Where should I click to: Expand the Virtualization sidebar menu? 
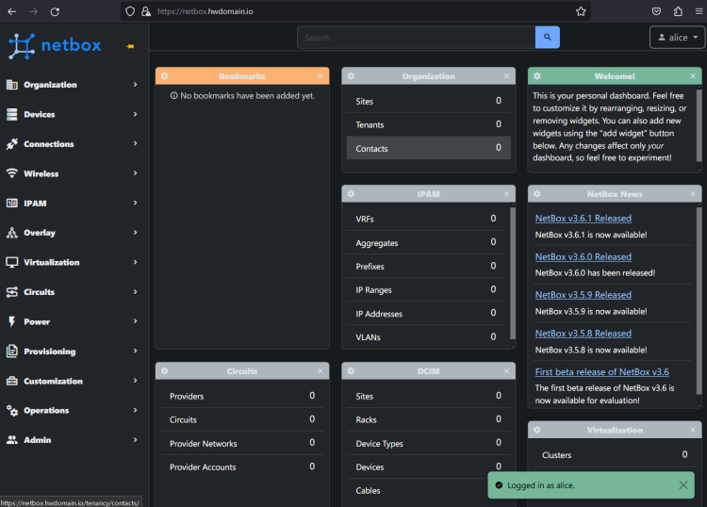coord(73,262)
